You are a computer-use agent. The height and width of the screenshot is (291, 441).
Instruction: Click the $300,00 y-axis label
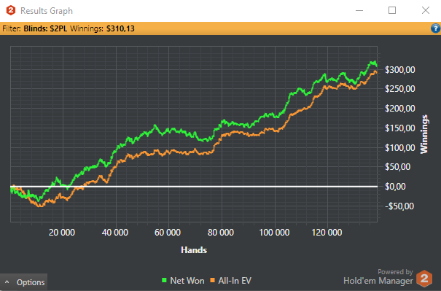point(400,70)
